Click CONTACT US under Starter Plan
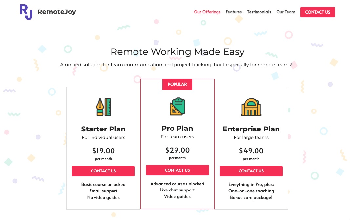 point(103,171)
